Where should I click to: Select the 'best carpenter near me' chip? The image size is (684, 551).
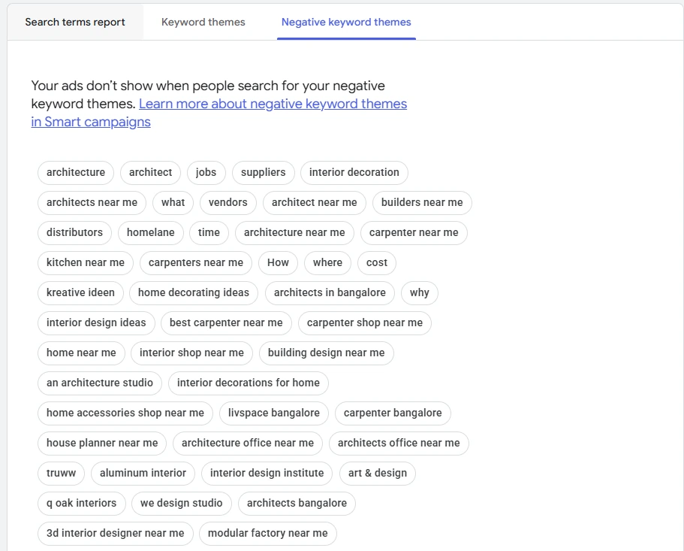(x=226, y=323)
